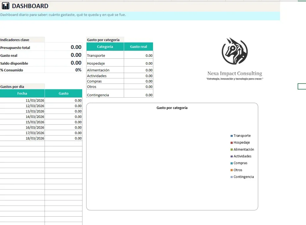This screenshot has height=225, width=306.
Task: Select the Gasto column header
Action: 63,93
